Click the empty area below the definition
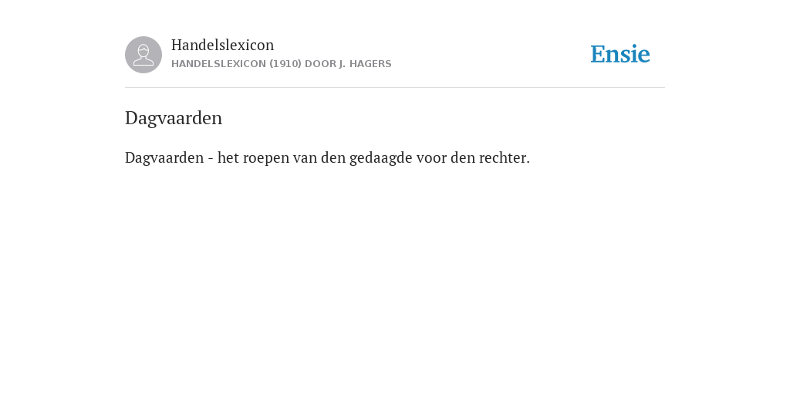The height and width of the screenshot is (395, 790). (x=395, y=277)
